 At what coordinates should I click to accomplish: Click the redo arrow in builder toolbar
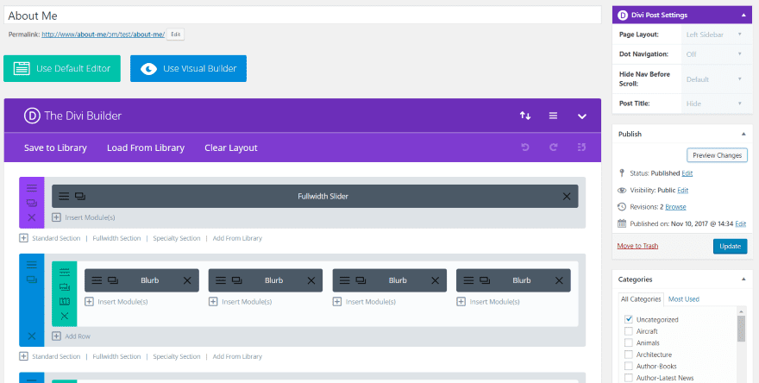[553, 148]
